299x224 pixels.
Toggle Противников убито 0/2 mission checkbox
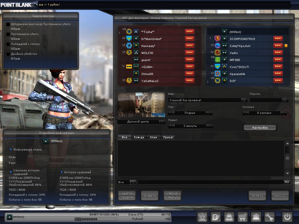pos(8,34)
